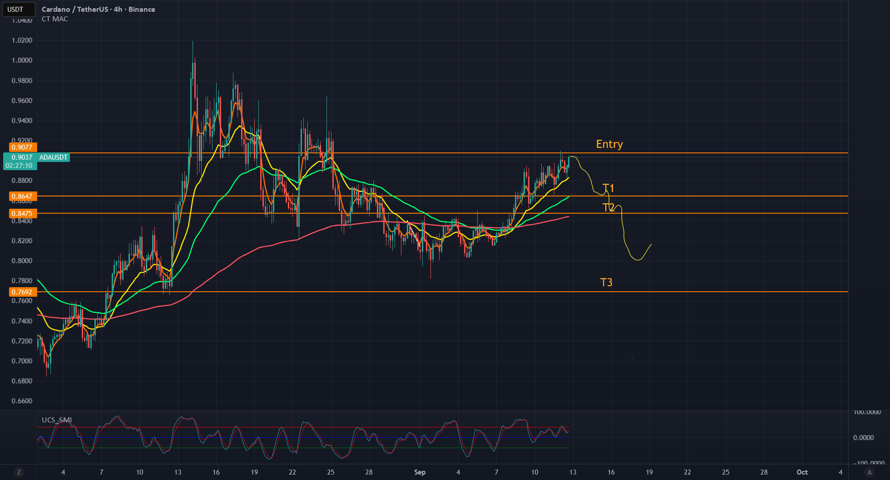This screenshot has width=890, height=480.
Task: Click the 02:27:10 candle countdown label
Action: click(19, 166)
